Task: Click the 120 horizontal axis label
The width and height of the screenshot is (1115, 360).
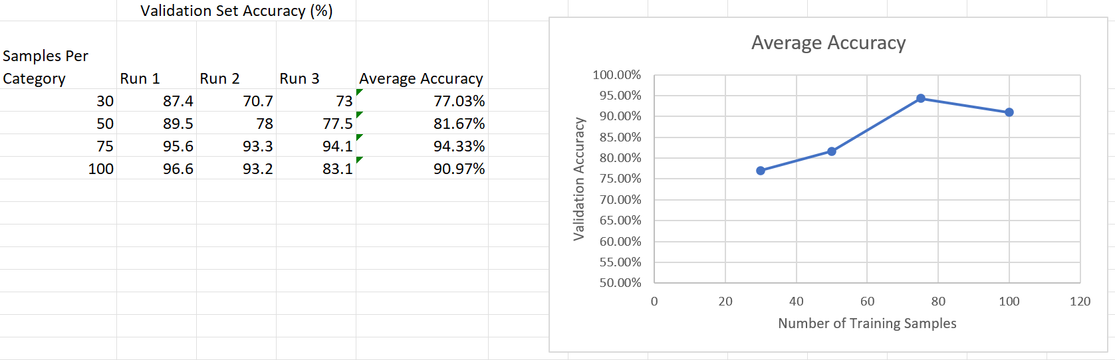Action: point(1080,302)
